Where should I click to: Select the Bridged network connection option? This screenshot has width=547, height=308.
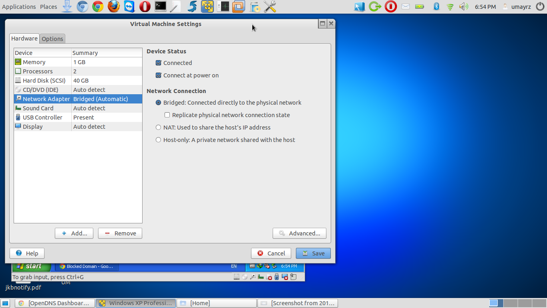159,103
